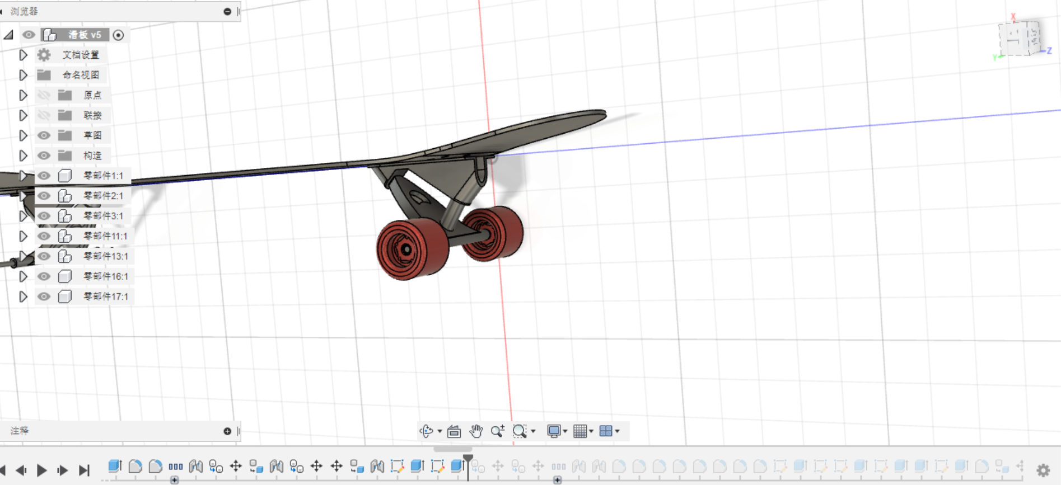Click the box icon of 零部件1:1
The width and height of the screenshot is (1061, 485).
65,176
